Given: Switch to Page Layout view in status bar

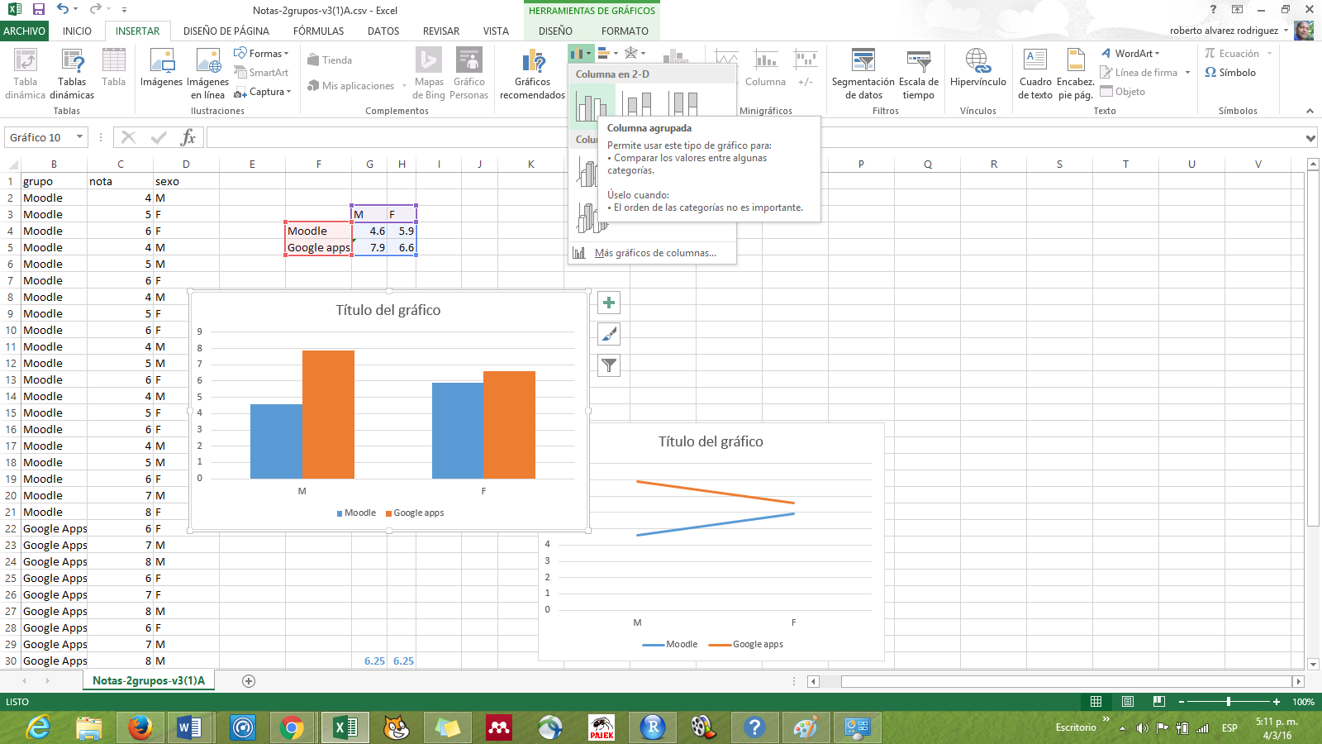Looking at the screenshot, I should (1128, 701).
